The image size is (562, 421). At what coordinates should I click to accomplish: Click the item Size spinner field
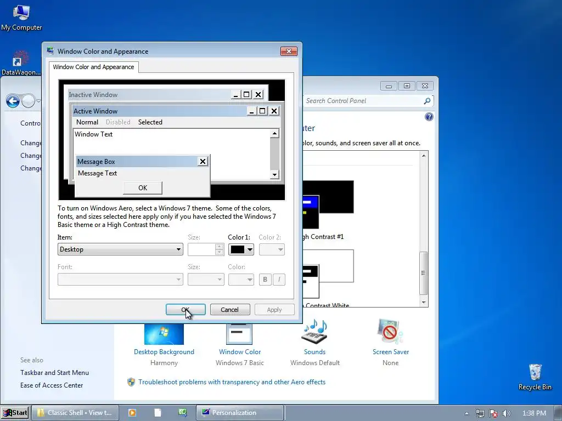pyautogui.click(x=206, y=249)
